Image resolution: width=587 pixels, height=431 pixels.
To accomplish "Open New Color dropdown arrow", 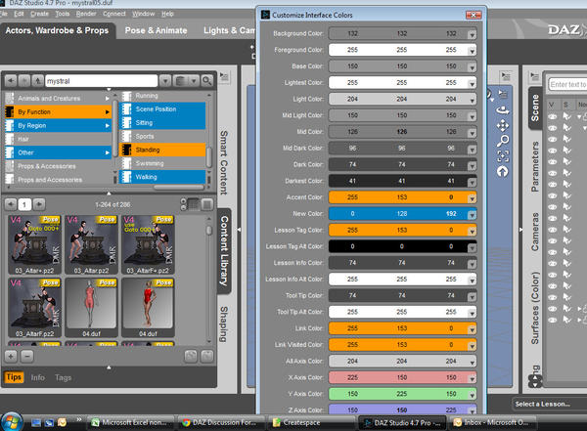I will (472, 215).
